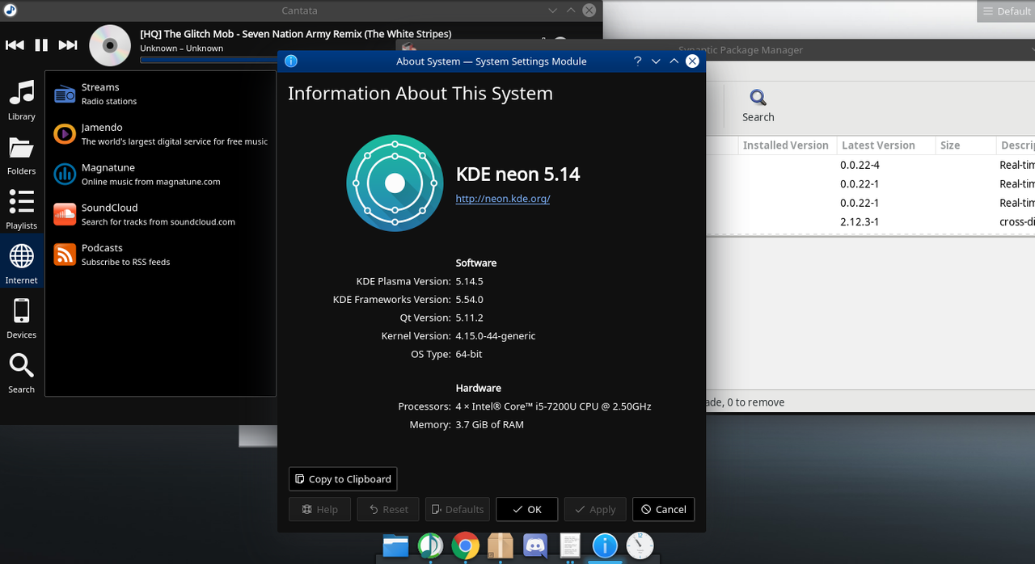Viewport: 1035px width, 564px height.
Task: Click the About System info icon in title bar
Action: click(291, 61)
